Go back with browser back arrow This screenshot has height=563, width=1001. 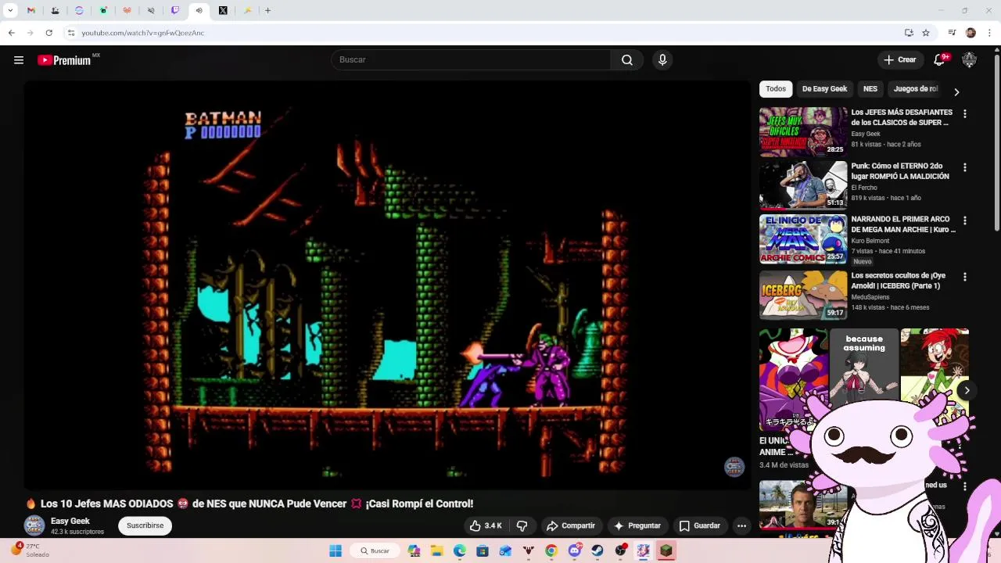click(11, 33)
